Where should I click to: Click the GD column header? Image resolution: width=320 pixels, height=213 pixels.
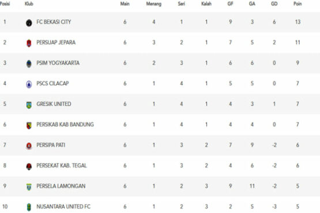274,3
